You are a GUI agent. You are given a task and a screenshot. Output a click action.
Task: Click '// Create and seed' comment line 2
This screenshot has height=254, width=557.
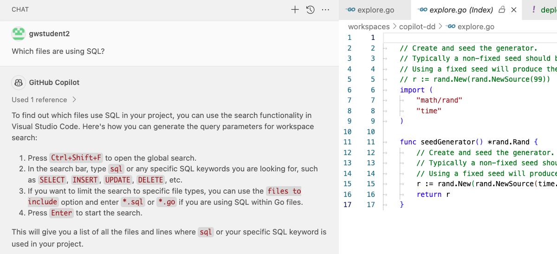coord(468,48)
